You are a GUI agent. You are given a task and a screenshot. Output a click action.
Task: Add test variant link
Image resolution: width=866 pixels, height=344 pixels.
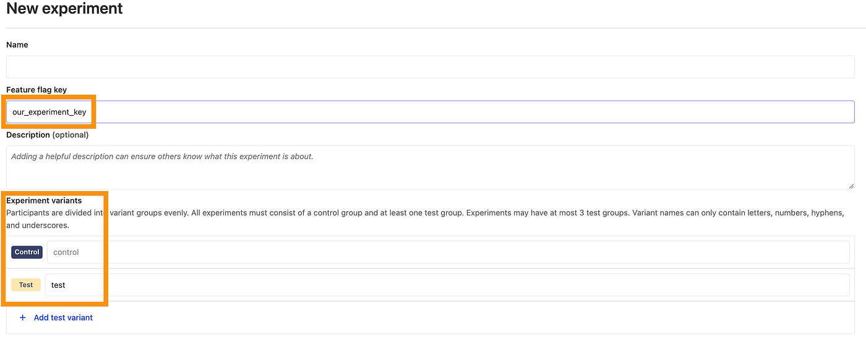point(63,317)
